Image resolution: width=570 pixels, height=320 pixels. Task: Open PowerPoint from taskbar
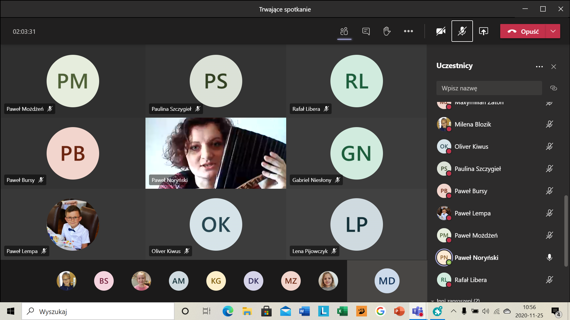399,311
